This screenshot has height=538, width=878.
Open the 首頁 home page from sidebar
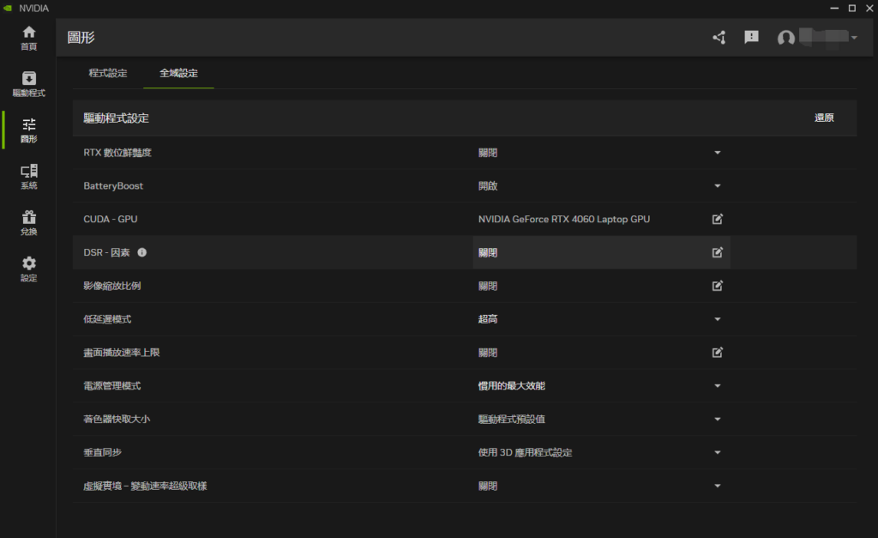pos(28,36)
